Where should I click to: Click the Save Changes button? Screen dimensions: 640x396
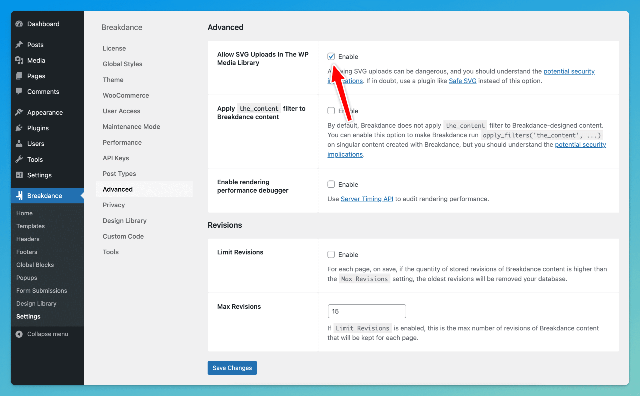pos(232,368)
